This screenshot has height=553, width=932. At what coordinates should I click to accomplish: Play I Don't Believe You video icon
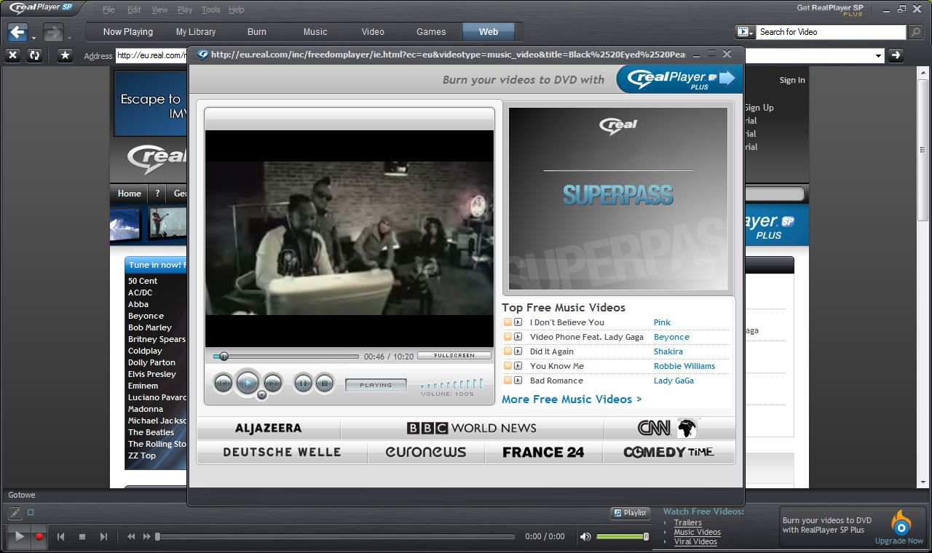pyautogui.click(x=518, y=322)
